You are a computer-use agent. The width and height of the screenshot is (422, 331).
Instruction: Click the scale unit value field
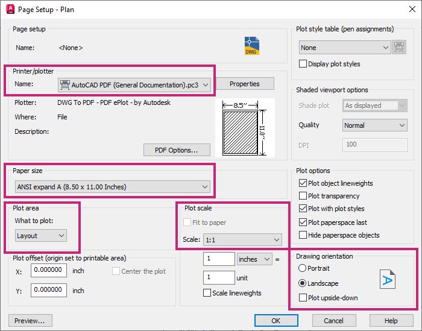(219, 277)
